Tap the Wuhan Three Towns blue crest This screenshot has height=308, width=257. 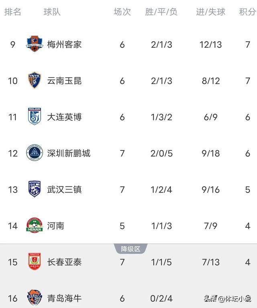(x=35, y=189)
